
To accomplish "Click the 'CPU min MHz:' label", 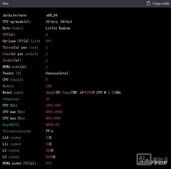I will pyautogui.click(x=14, y=118).
